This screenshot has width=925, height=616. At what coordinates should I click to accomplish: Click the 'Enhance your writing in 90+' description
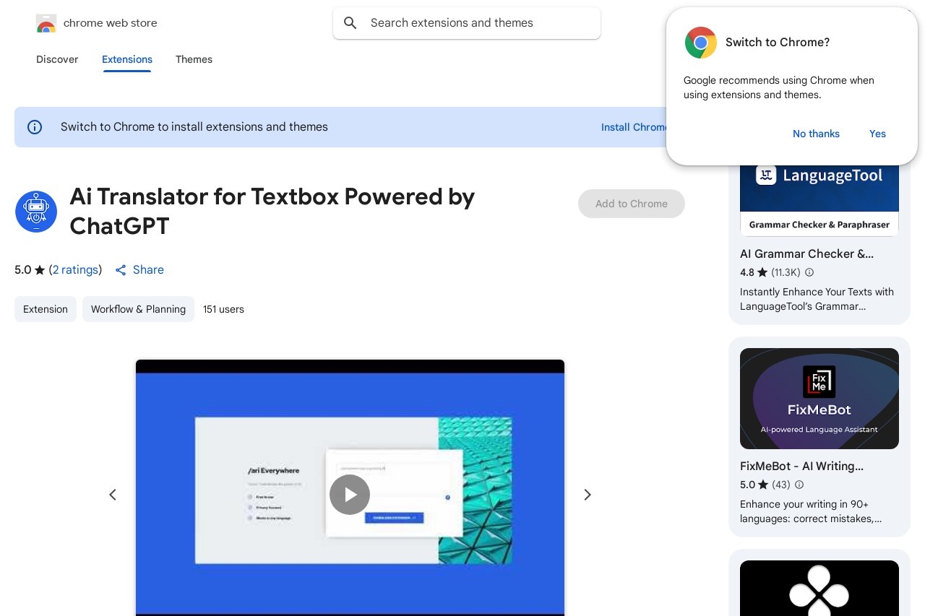[x=811, y=511]
